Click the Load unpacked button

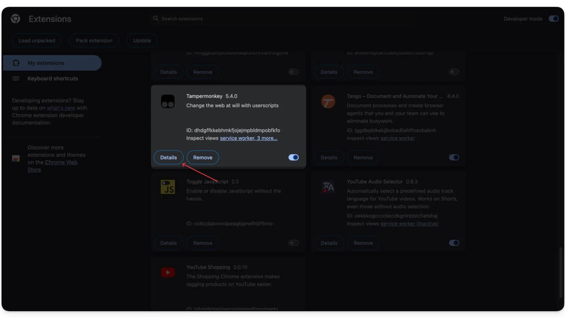point(37,40)
